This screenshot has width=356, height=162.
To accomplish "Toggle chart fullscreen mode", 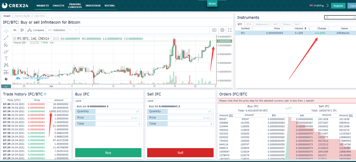I will (230, 30).
